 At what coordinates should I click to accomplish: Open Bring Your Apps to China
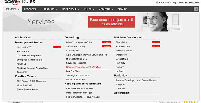(x=79, y=42)
